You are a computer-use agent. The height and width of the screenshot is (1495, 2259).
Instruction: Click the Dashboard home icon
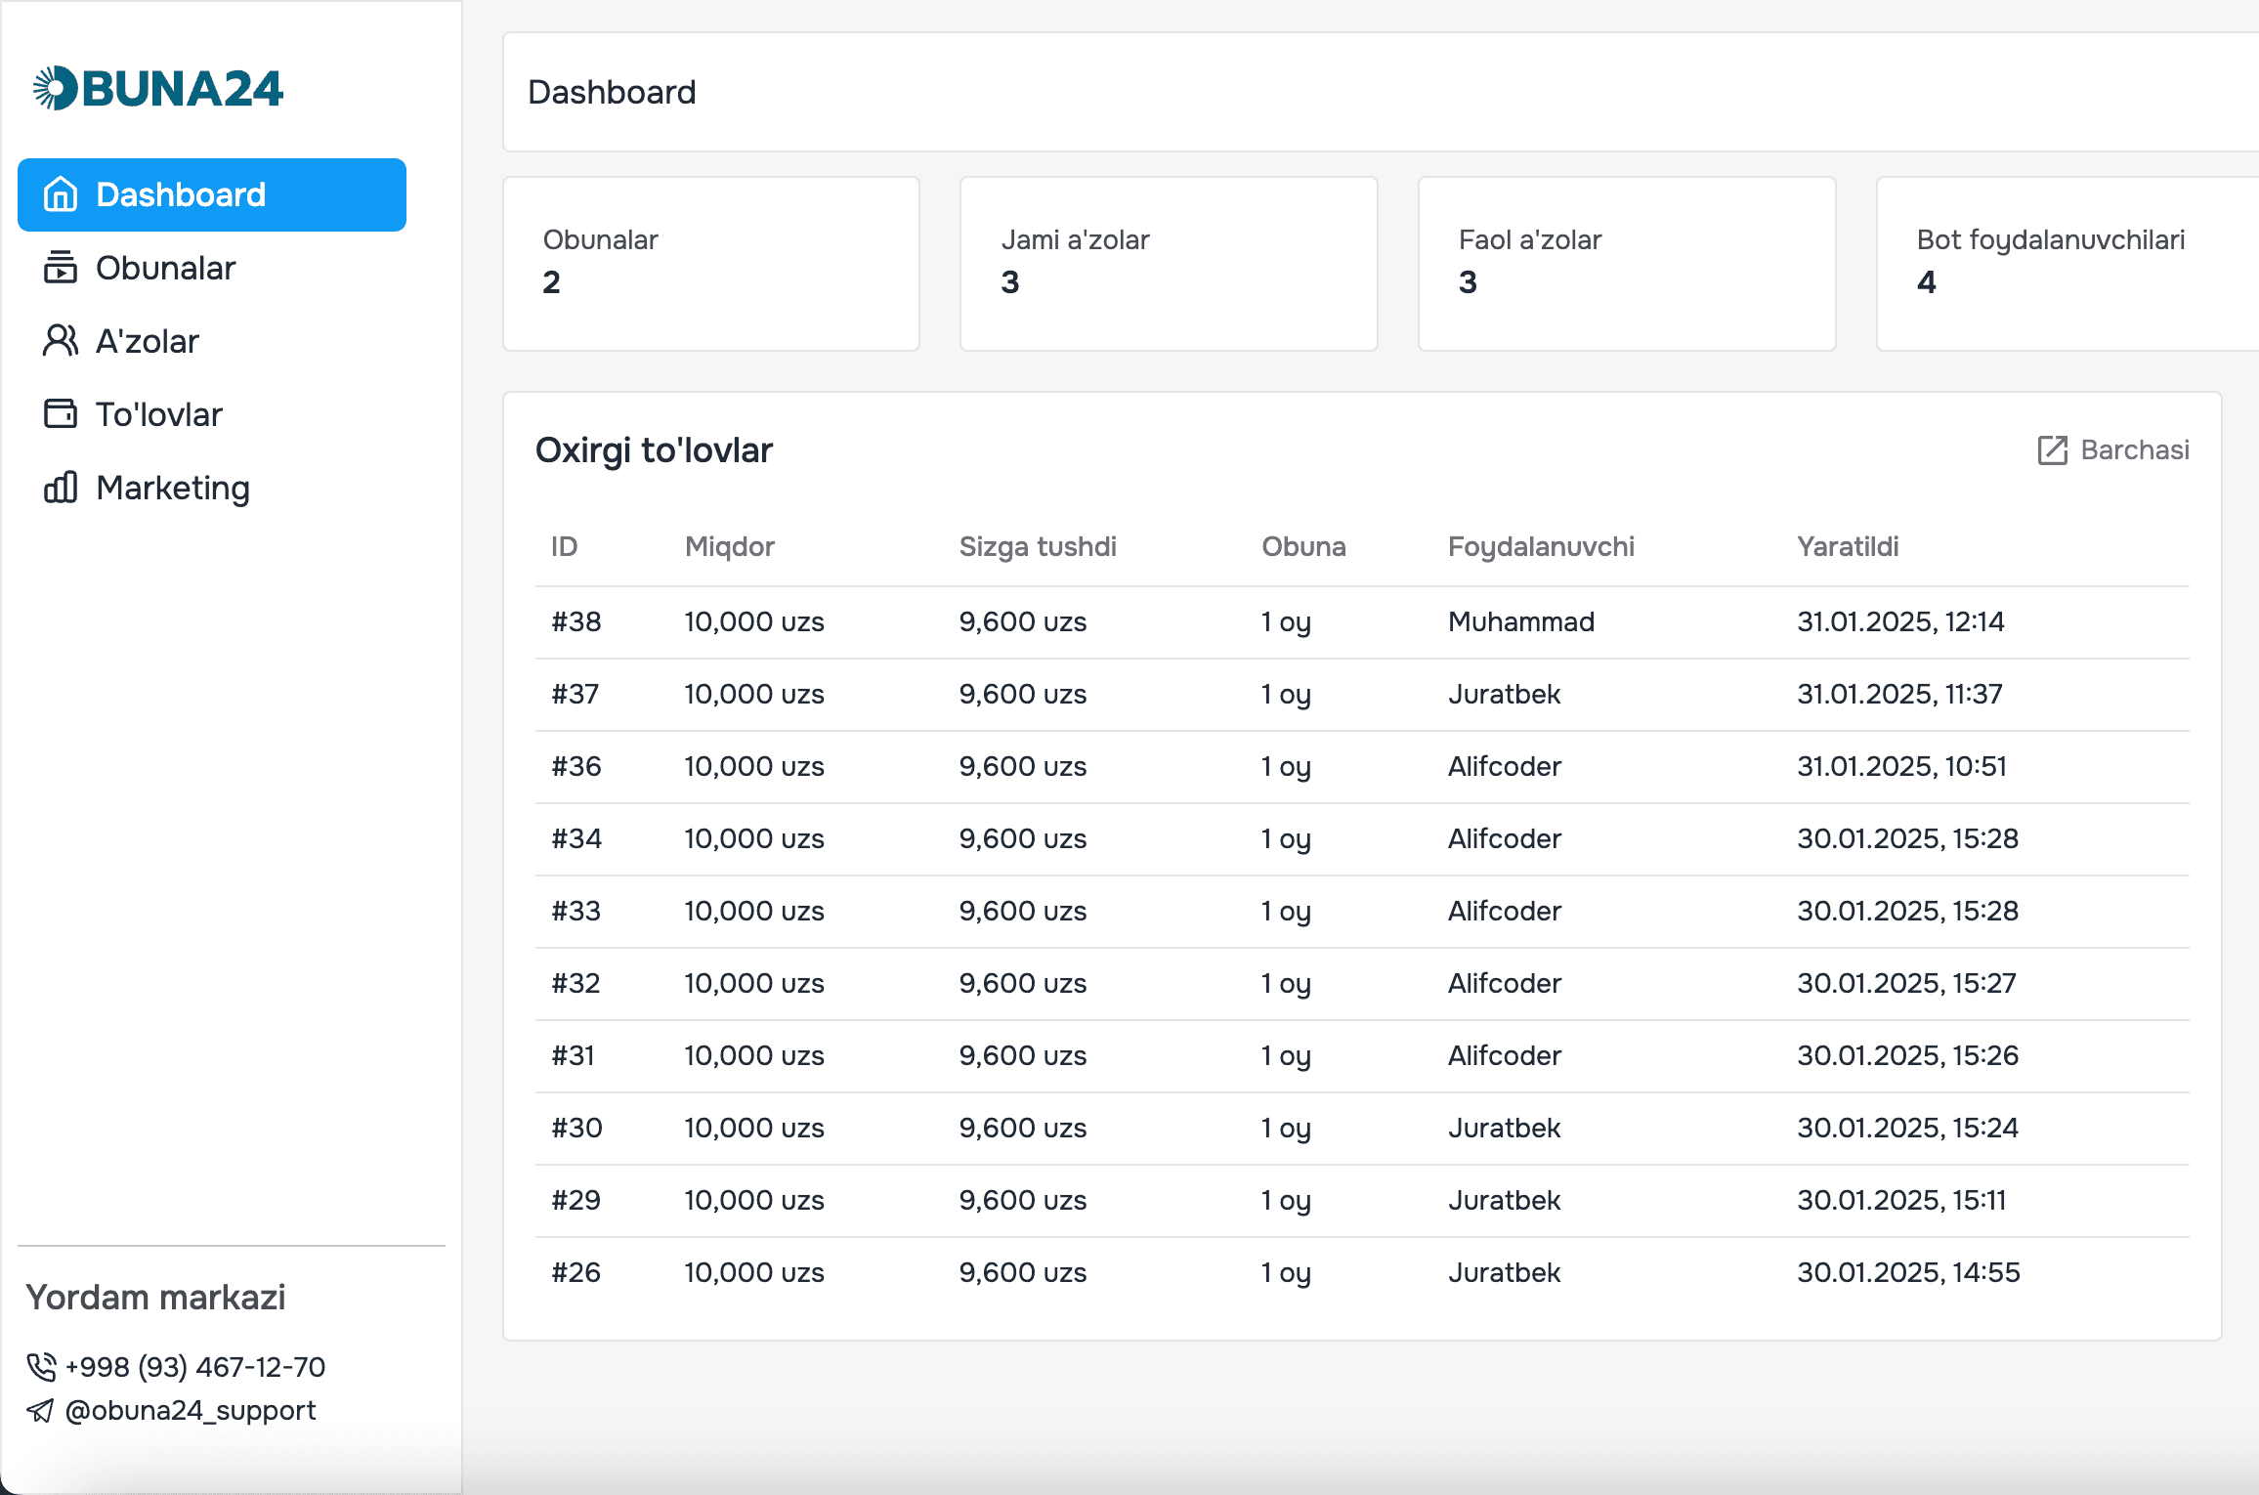[x=61, y=194]
